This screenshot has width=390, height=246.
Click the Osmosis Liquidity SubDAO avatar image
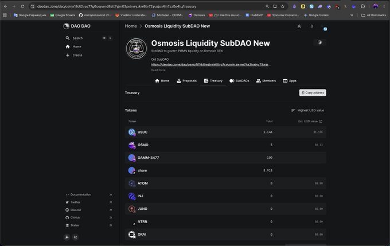click(136, 49)
